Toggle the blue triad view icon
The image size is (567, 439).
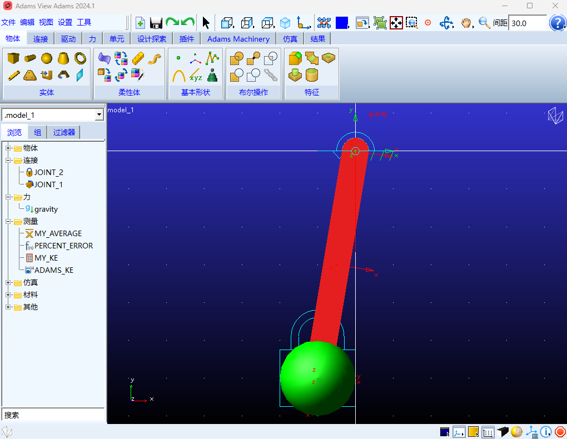531,432
